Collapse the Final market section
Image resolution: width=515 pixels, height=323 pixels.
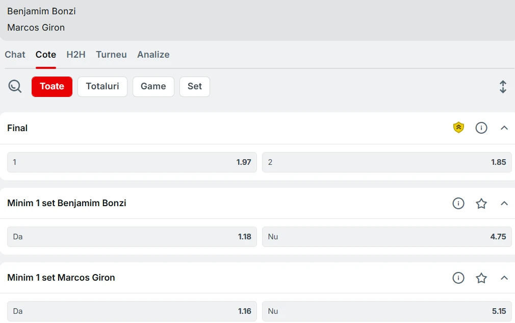[x=504, y=128]
